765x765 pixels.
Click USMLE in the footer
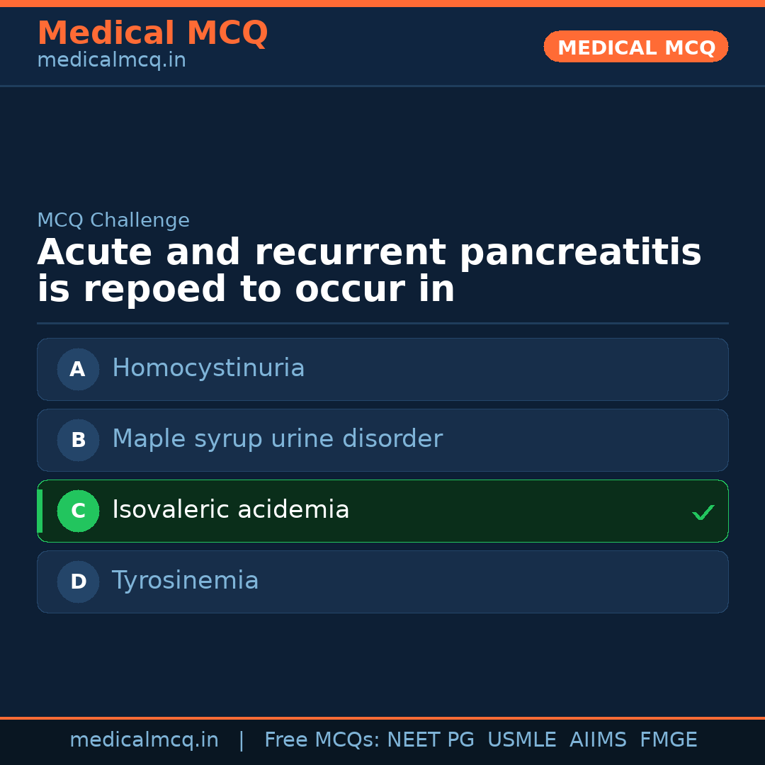(x=521, y=740)
